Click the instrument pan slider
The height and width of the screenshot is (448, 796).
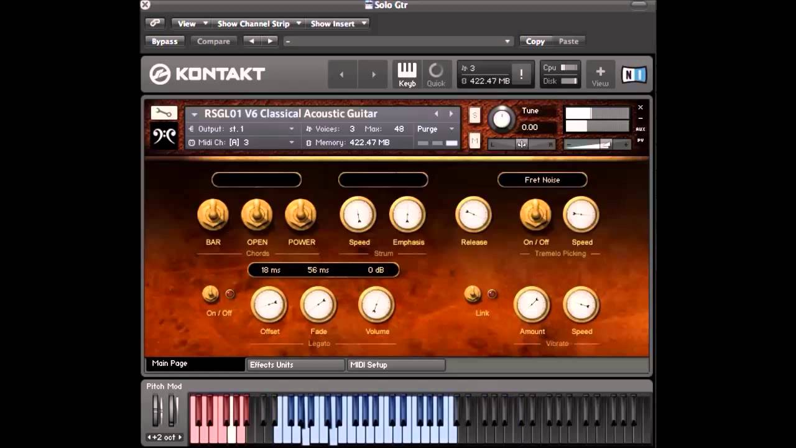click(x=521, y=144)
